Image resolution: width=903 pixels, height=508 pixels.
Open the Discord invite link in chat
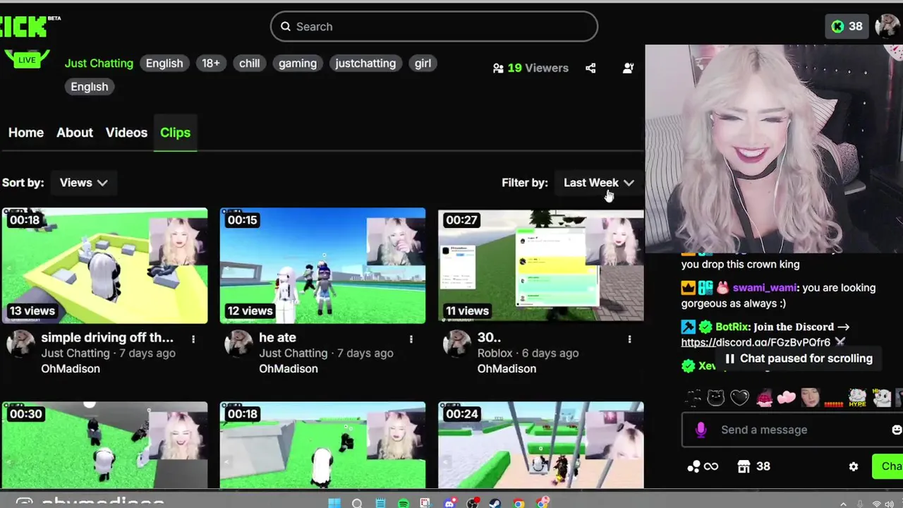point(756,342)
